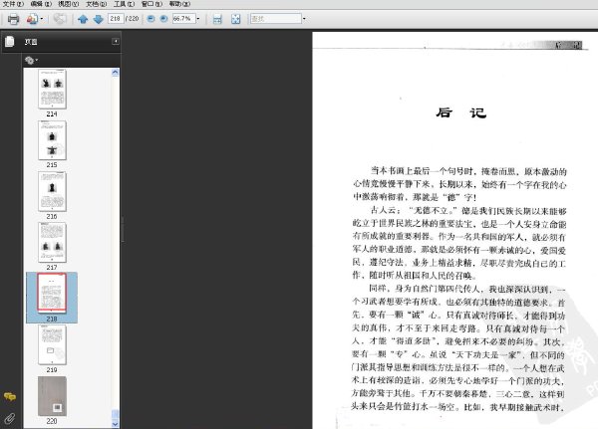Open the 帮助 (Help) menu
The height and width of the screenshot is (429, 598).
tap(179, 4)
